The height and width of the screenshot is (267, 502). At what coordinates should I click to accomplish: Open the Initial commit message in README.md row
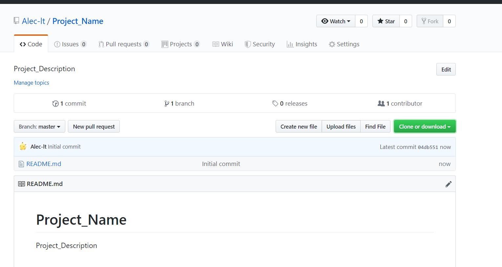tap(221, 164)
